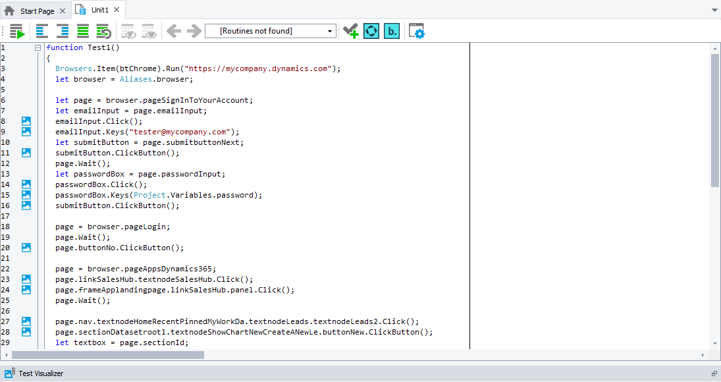Toggle the second eye visibility icon
The width and height of the screenshot is (721, 382).
pos(149,30)
